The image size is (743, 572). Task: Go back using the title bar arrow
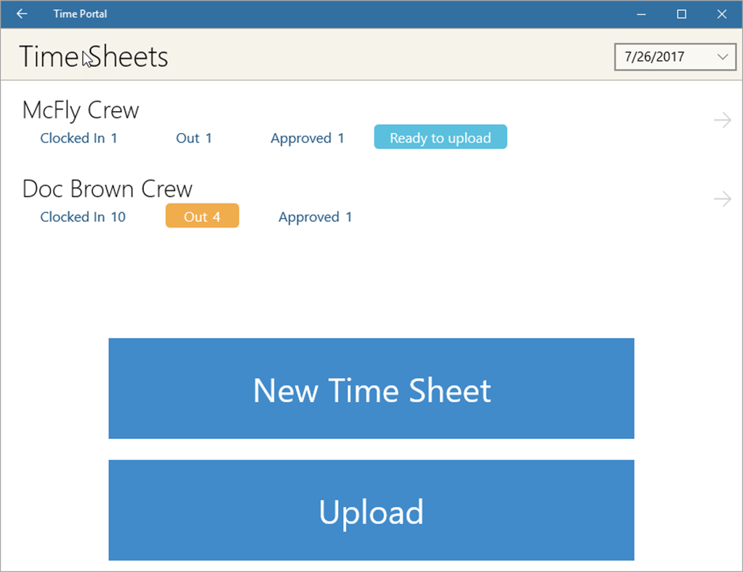22,14
